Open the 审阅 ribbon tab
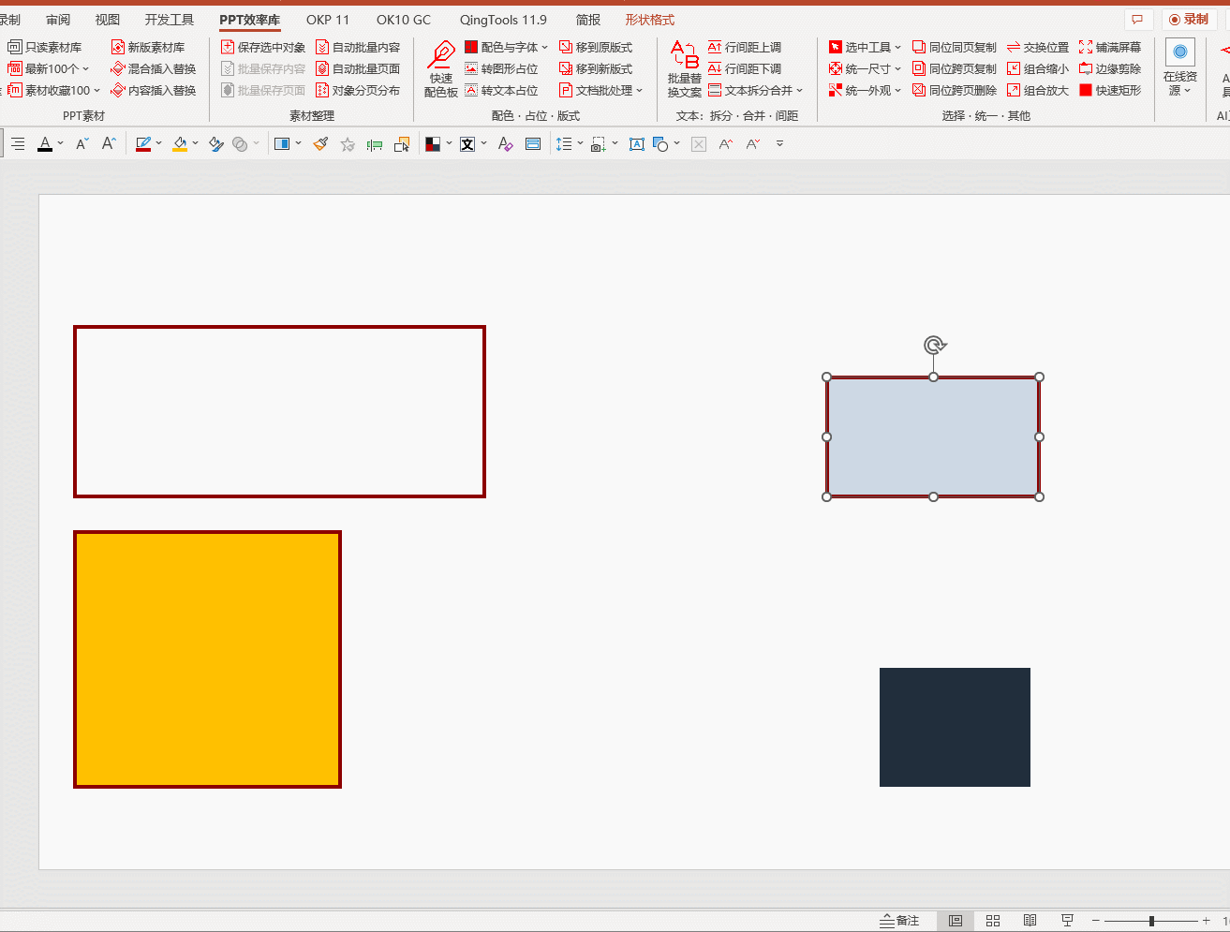 coord(58,20)
